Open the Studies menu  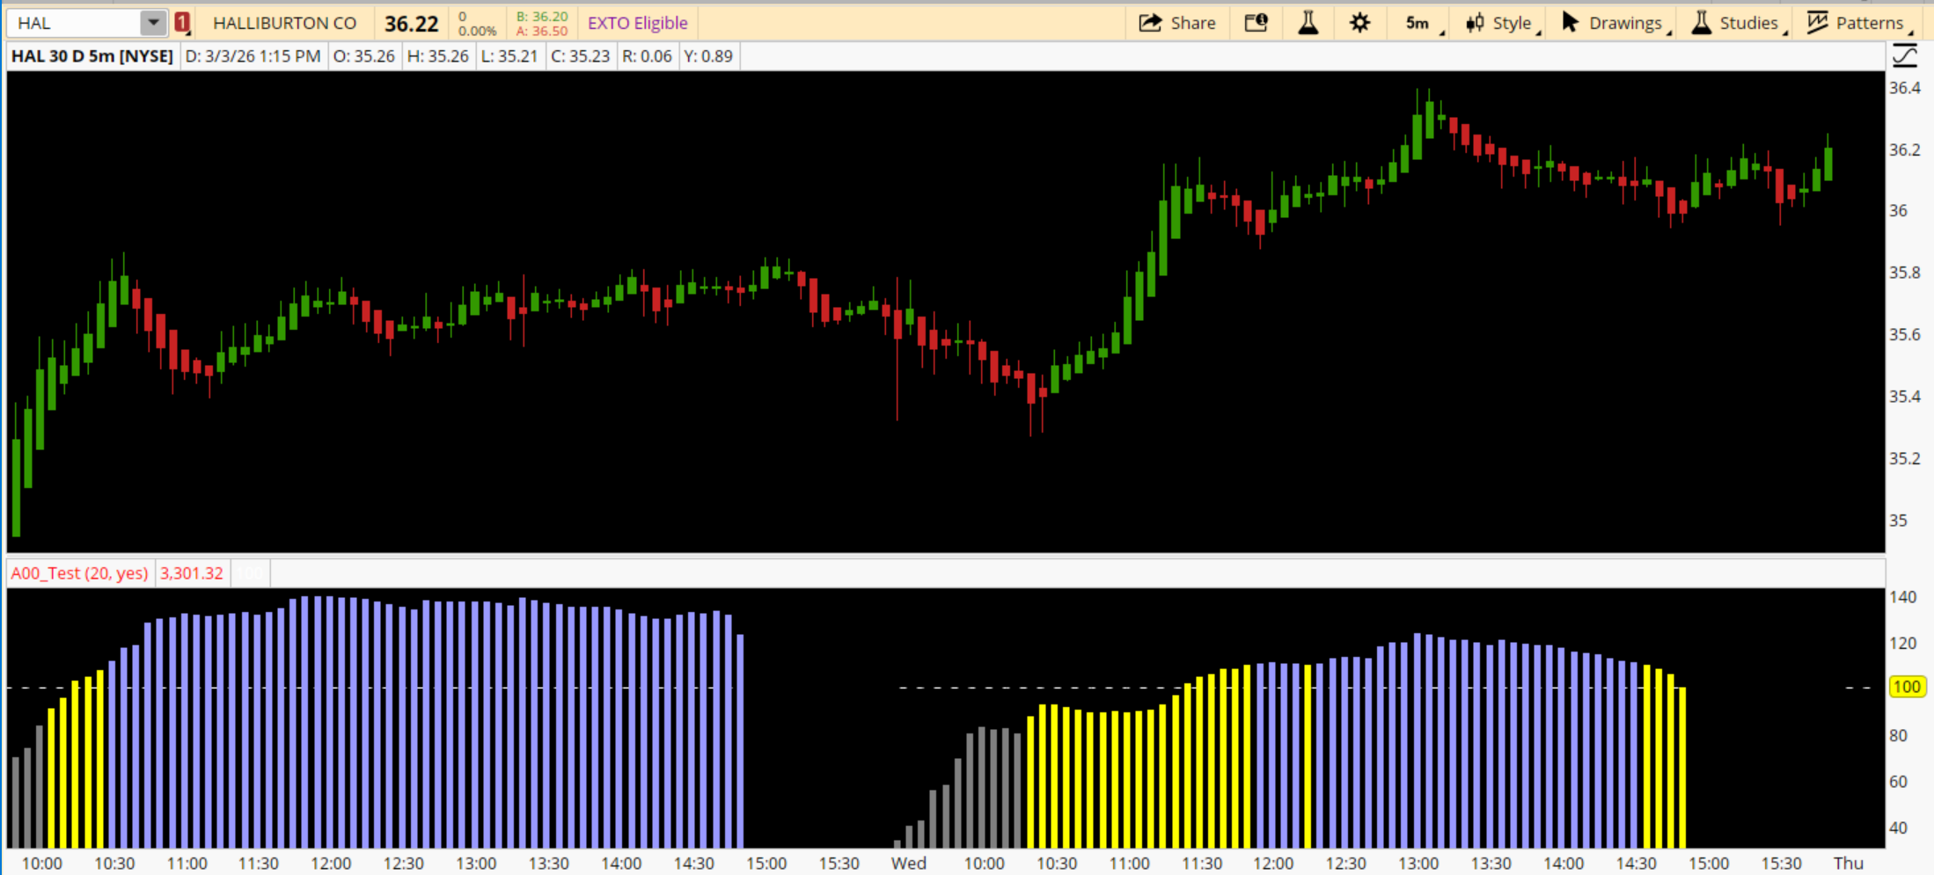(1738, 23)
